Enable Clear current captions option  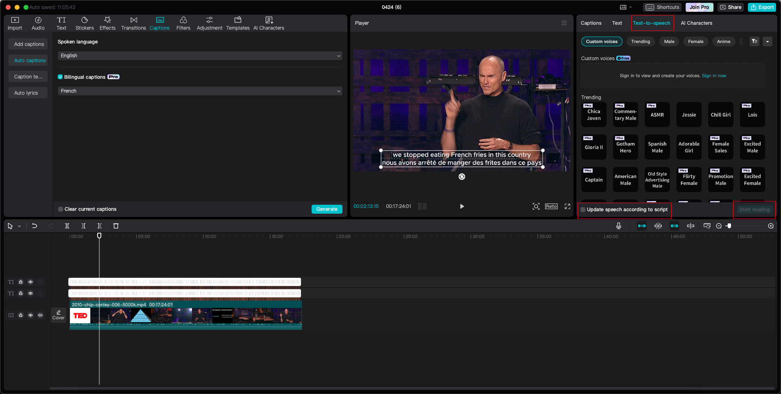[x=60, y=209]
